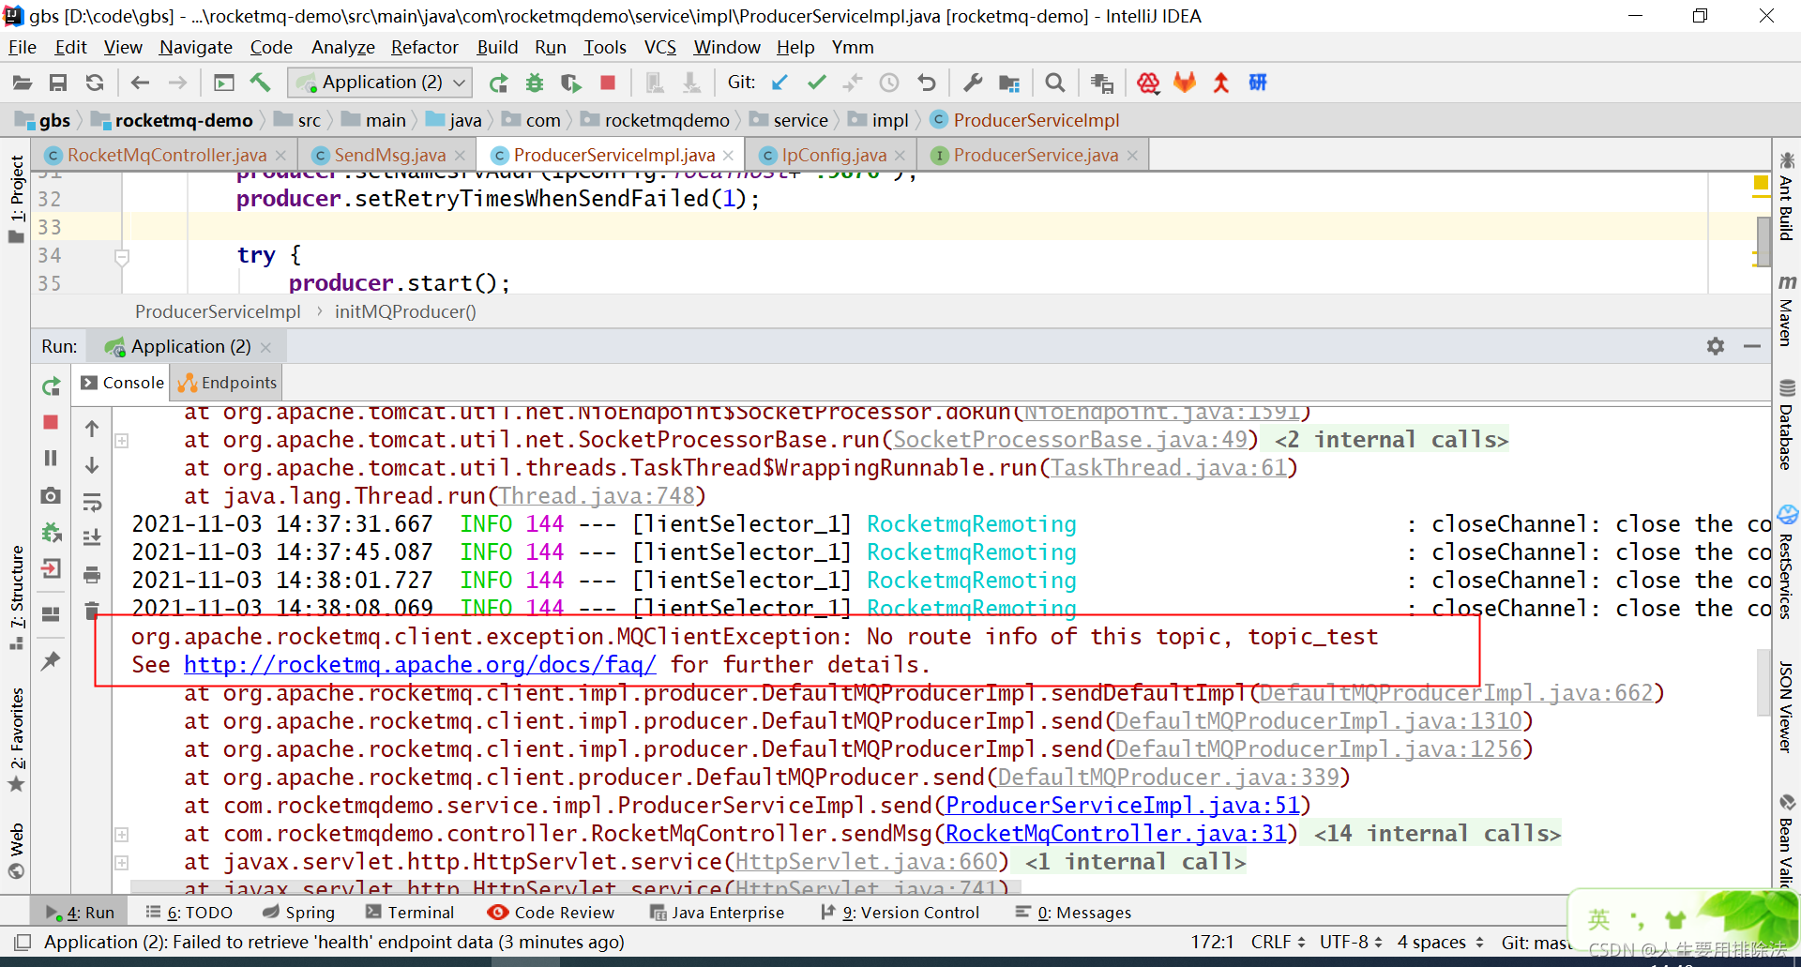Click the yellow warning marker in error stripe
This screenshot has height=967, width=1801.
pyautogui.click(x=1761, y=183)
